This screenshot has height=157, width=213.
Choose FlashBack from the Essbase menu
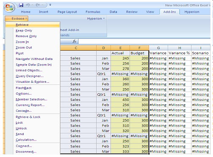click(x=32, y=88)
